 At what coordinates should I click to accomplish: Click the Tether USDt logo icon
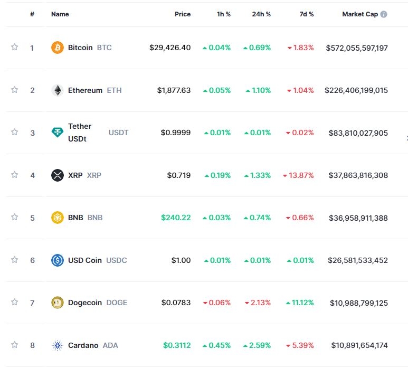[57, 133]
